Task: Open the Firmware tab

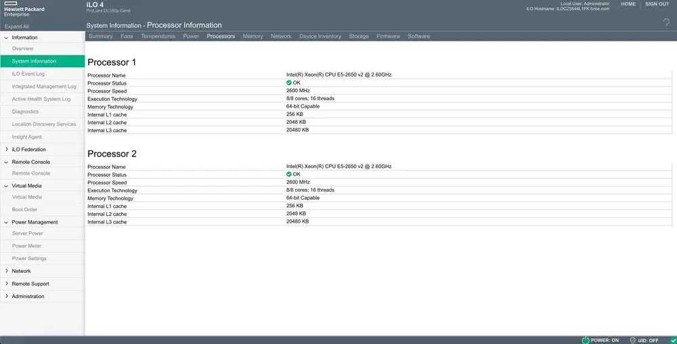Action: (388, 37)
